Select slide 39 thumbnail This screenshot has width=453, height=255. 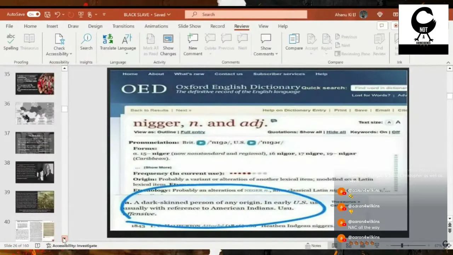click(35, 202)
